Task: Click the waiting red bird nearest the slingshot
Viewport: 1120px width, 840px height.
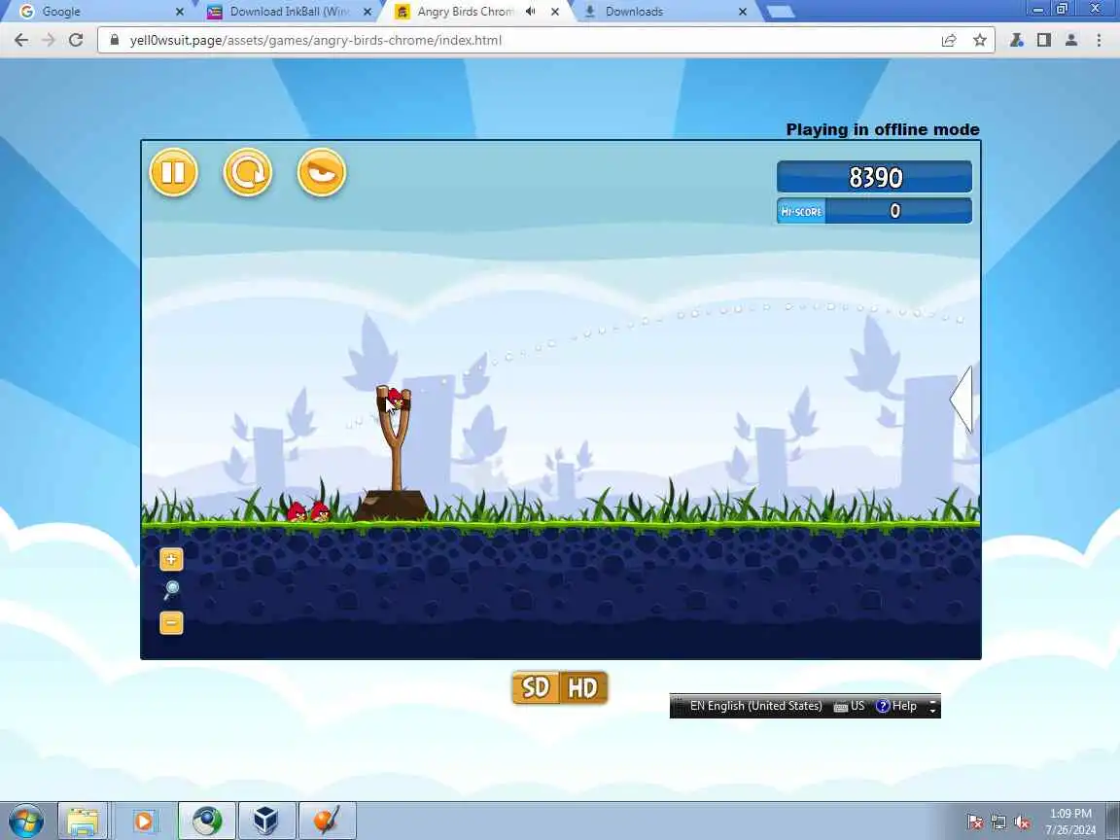Action: click(321, 511)
